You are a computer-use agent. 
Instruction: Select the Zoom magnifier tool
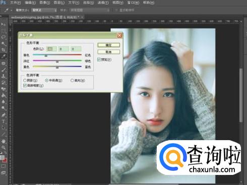click(4, 148)
